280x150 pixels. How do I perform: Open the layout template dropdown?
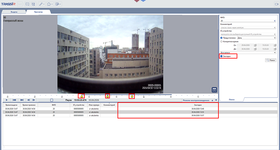click(x=58, y=4)
